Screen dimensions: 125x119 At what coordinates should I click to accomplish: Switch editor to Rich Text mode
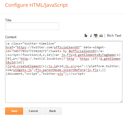[x=114, y=35]
